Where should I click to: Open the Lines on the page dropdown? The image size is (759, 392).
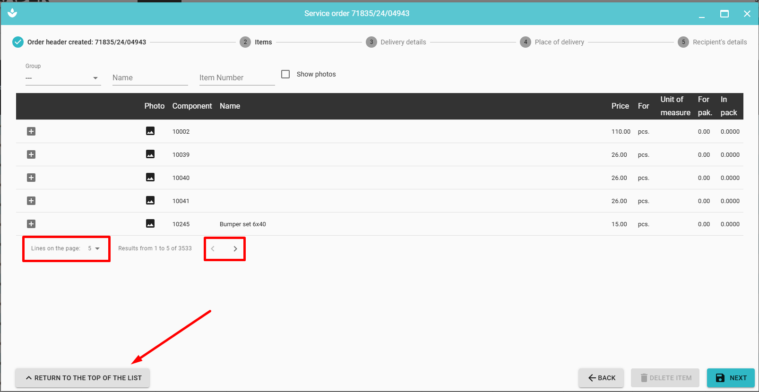[94, 248]
